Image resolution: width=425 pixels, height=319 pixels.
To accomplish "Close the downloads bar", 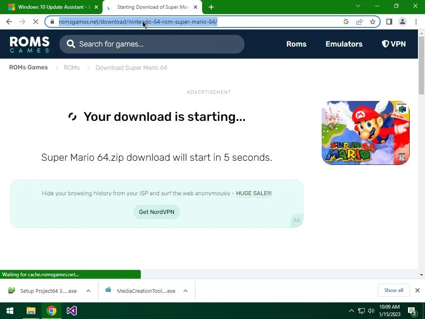I will [418, 290].
